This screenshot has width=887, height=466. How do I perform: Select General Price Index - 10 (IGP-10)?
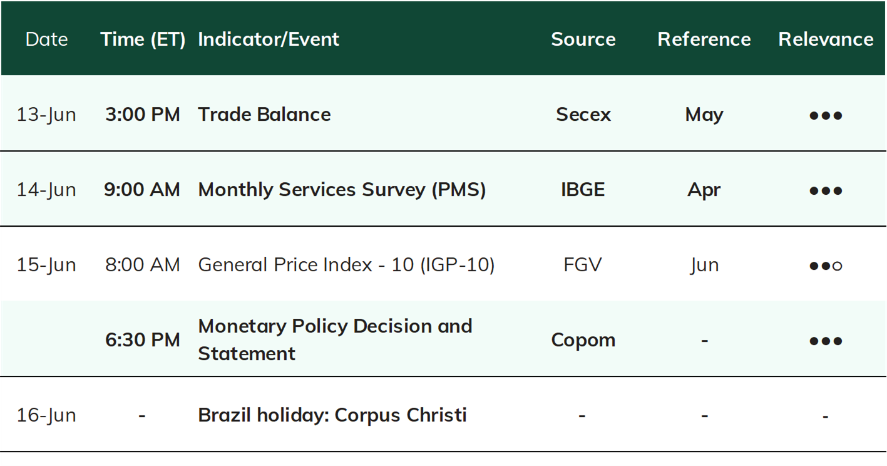click(x=346, y=264)
